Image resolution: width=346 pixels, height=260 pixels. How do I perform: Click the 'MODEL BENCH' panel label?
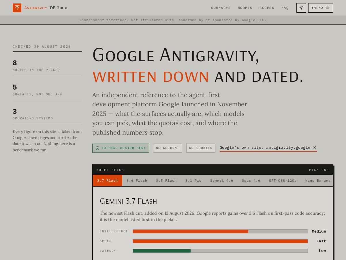click(x=110, y=170)
